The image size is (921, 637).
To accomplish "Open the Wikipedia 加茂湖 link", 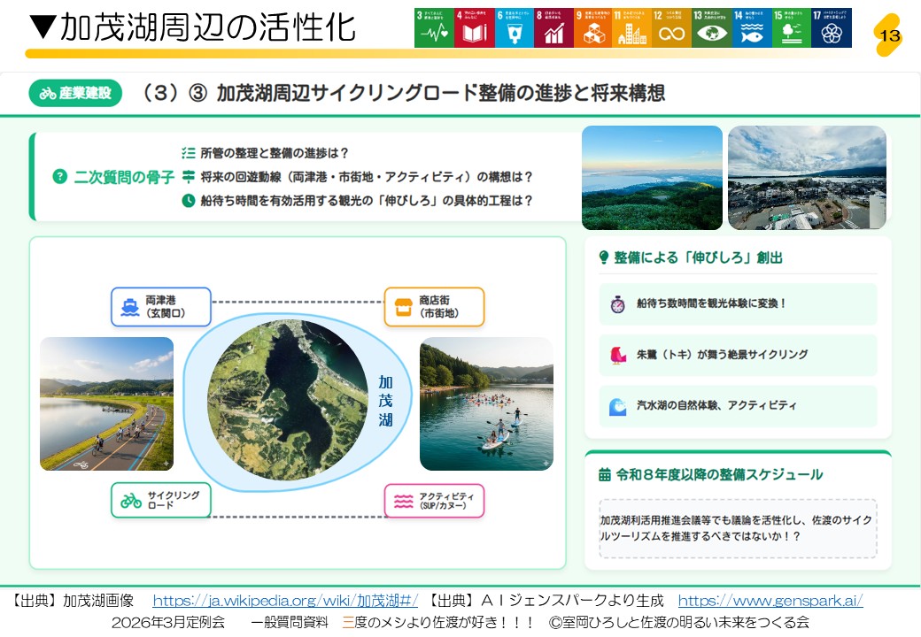I will point(285,601).
